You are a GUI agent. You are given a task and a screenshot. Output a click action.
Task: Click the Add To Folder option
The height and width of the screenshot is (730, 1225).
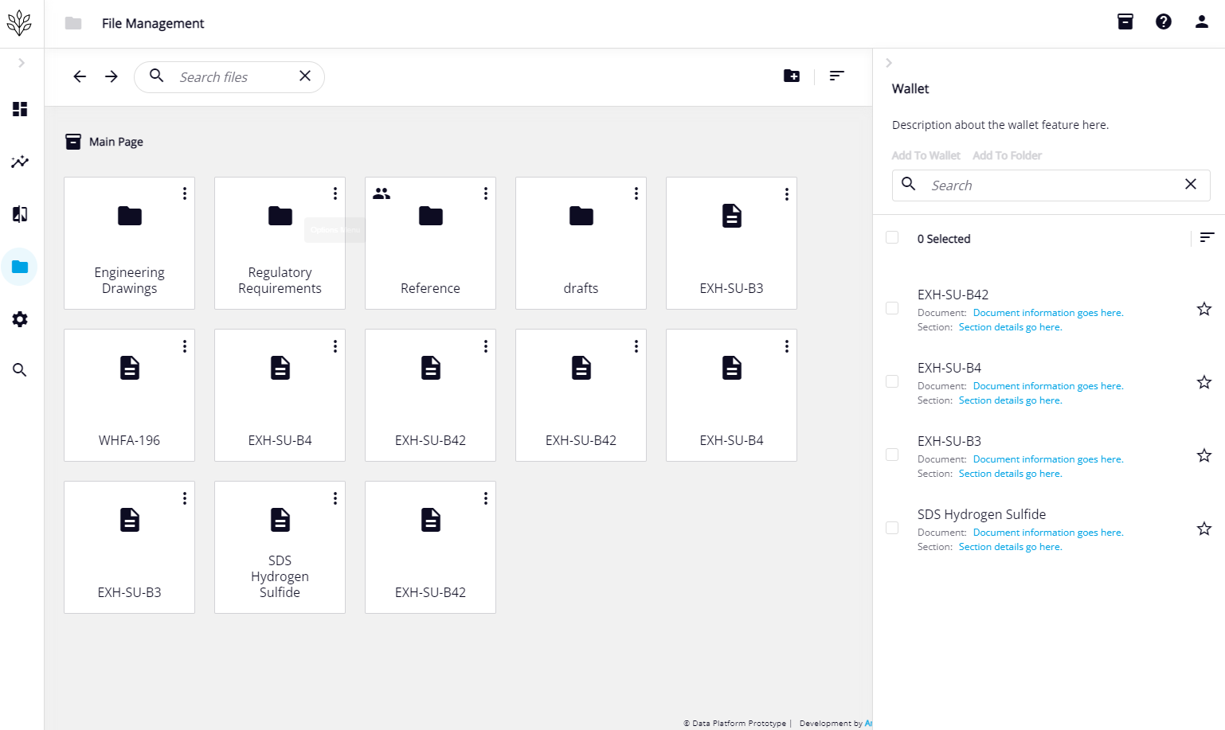1007,155
